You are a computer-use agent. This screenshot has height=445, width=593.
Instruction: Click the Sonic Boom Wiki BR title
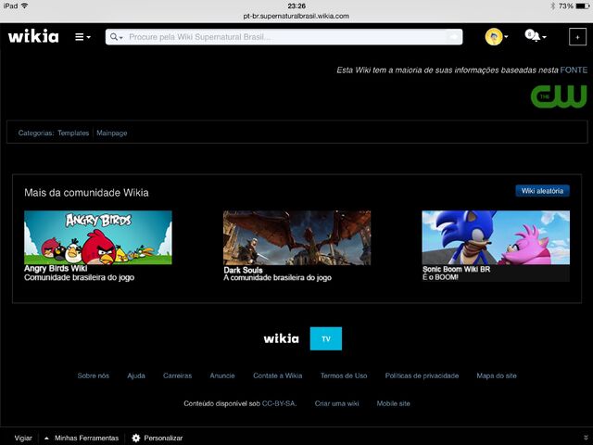pos(456,269)
